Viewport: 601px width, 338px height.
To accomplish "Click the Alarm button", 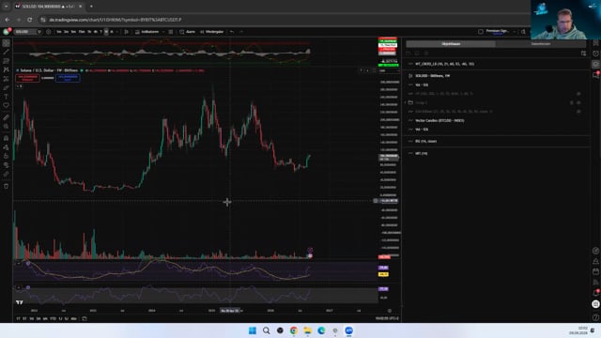I will tap(188, 32).
